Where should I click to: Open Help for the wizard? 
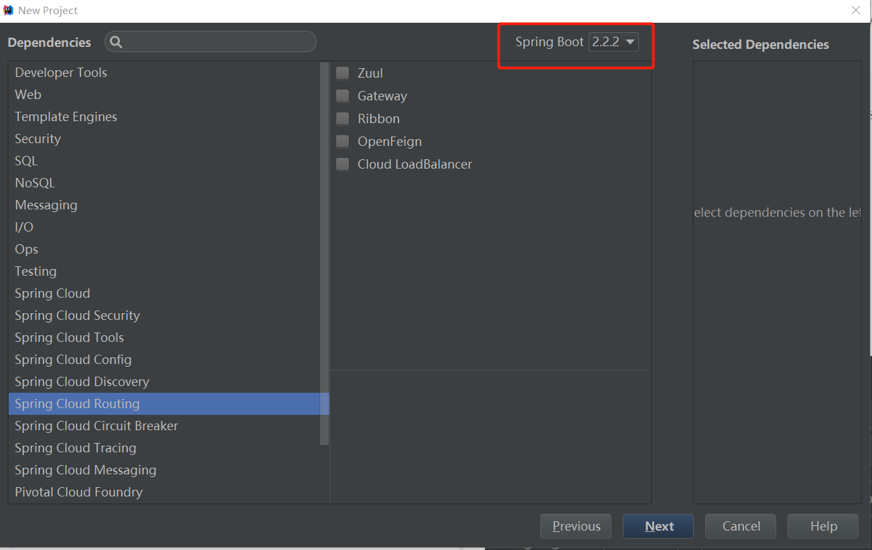tap(823, 526)
